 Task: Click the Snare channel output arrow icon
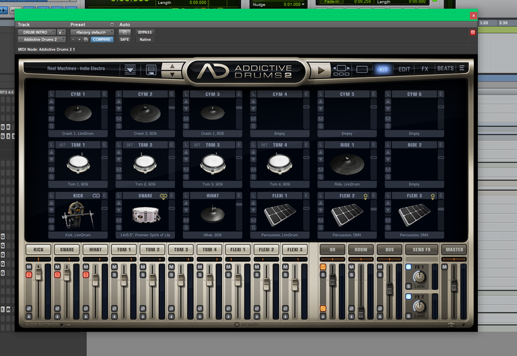57,316
